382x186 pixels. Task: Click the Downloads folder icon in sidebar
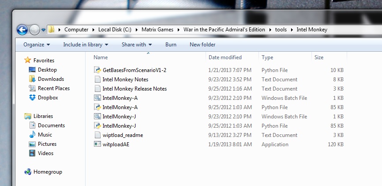32,79
